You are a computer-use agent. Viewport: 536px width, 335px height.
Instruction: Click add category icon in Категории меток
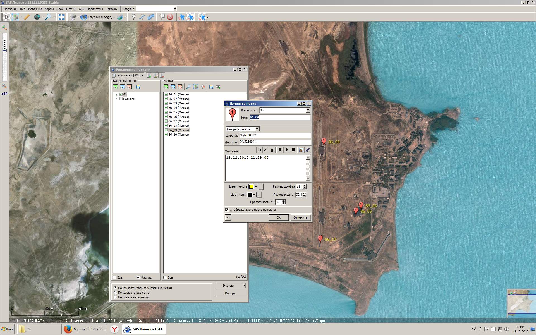[115, 87]
